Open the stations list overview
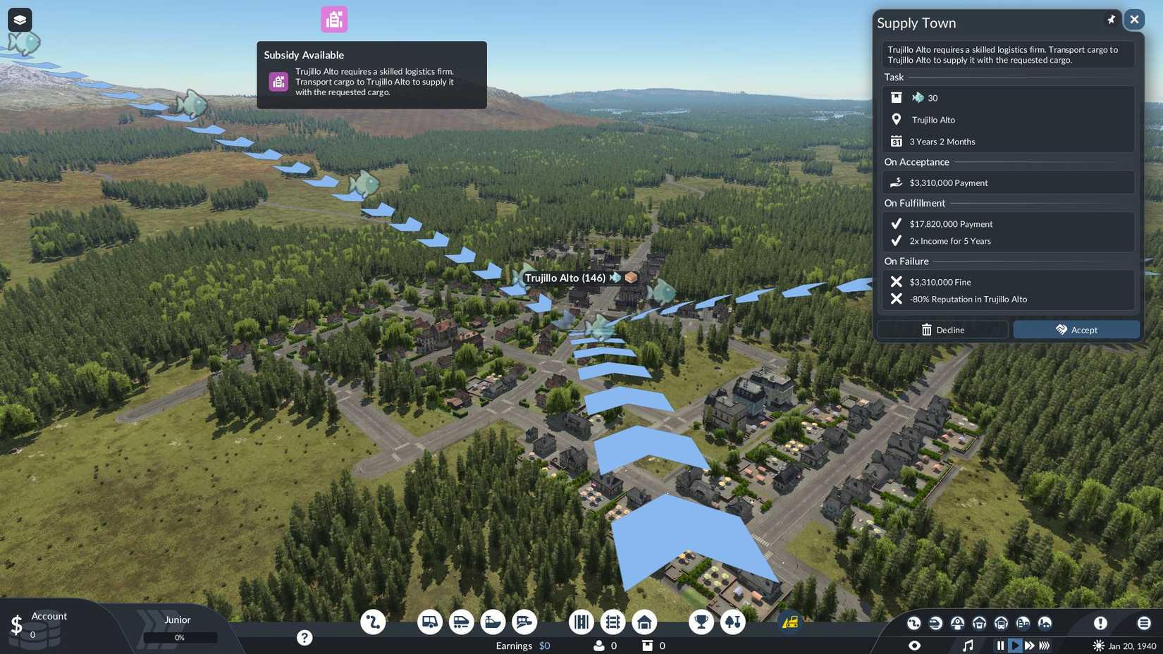Image resolution: width=1163 pixels, height=654 pixels. (x=957, y=623)
